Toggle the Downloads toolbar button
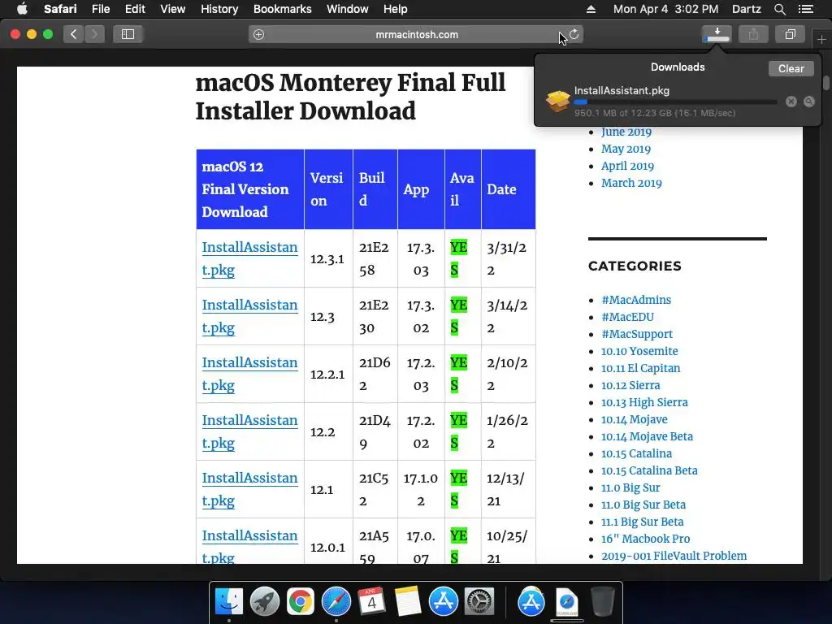This screenshot has height=624, width=832. click(717, 34)
